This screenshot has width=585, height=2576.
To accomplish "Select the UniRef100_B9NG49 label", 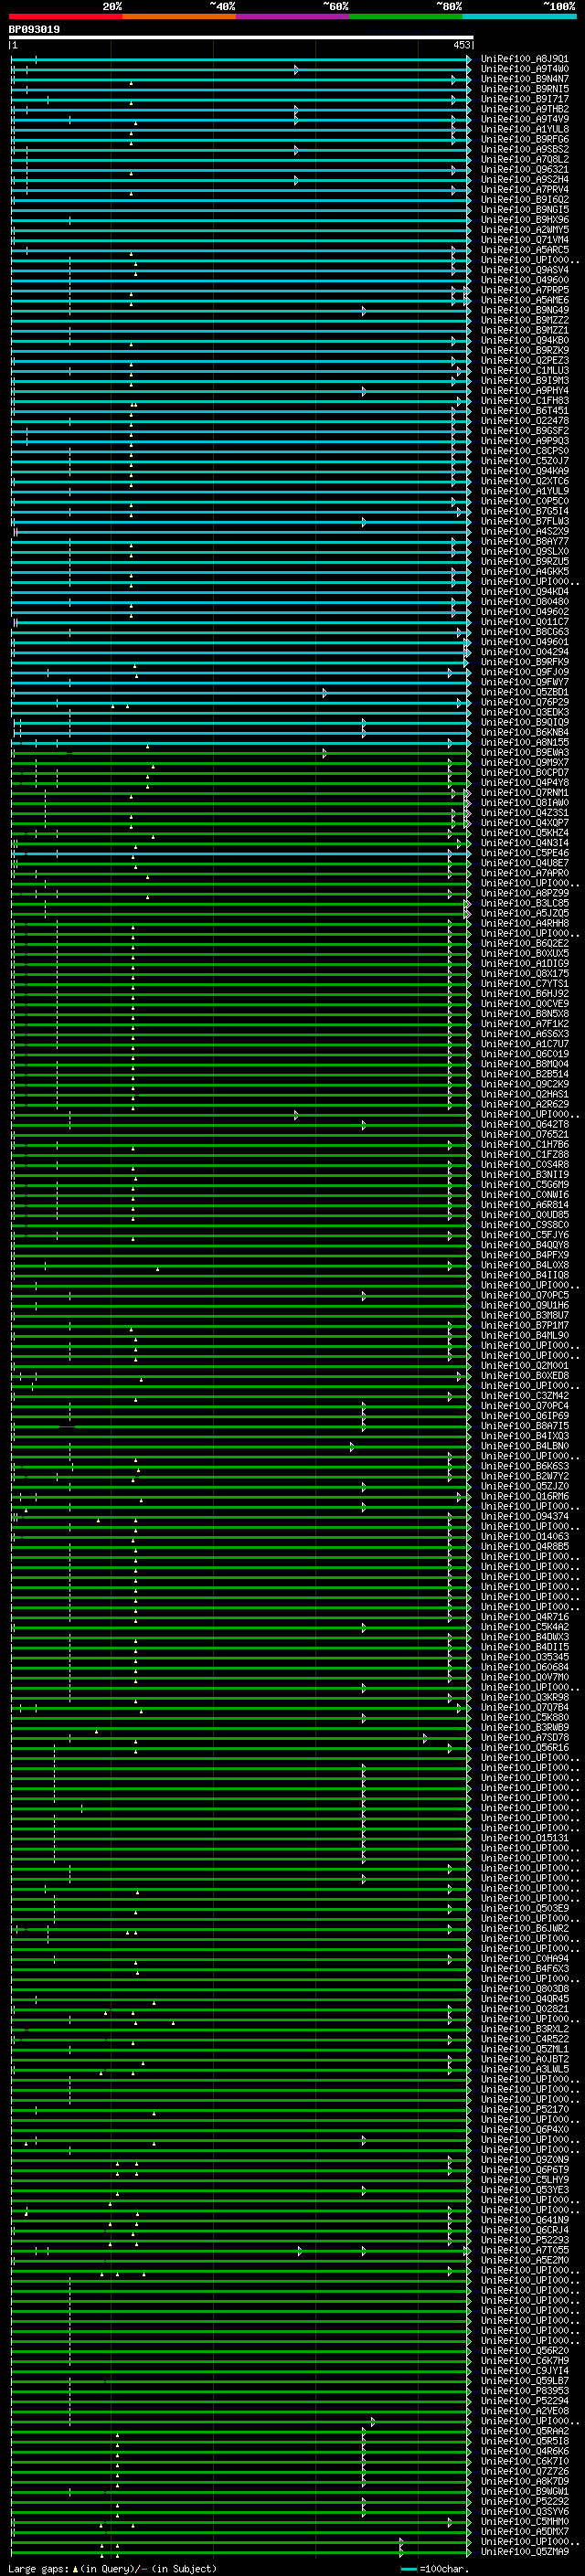I will (525, 310).
